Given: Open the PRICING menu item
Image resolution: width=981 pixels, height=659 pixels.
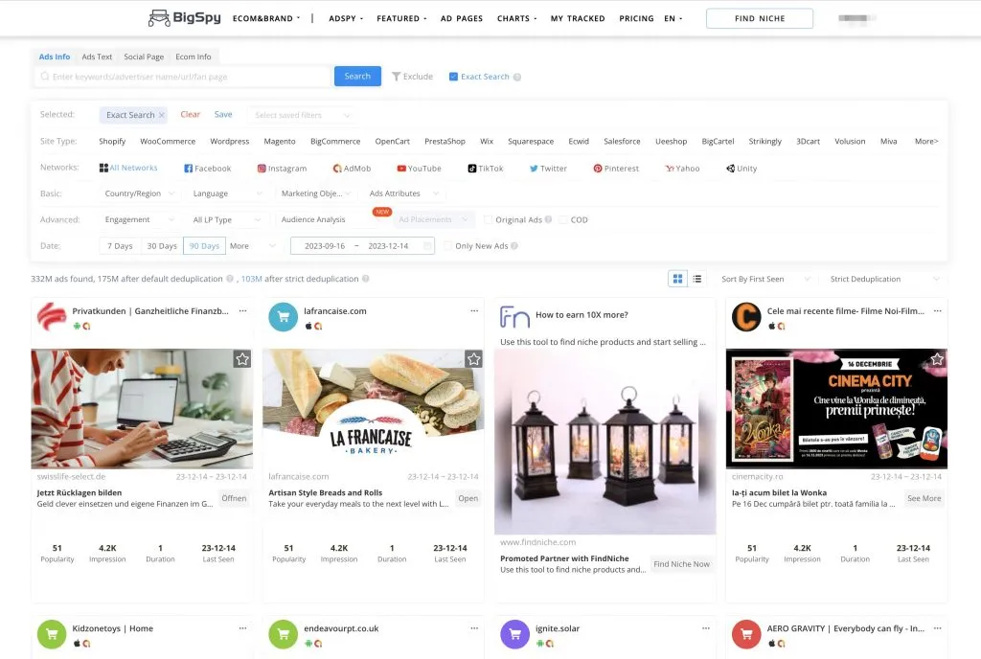Looking at the screenshot, I should (636, 18).
